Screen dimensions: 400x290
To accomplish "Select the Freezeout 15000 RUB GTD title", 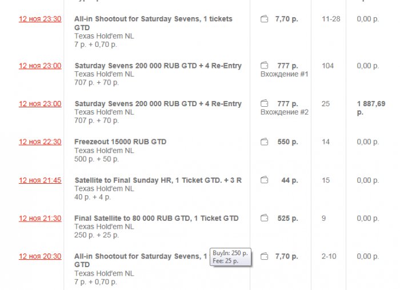I will tap(120, 142).
